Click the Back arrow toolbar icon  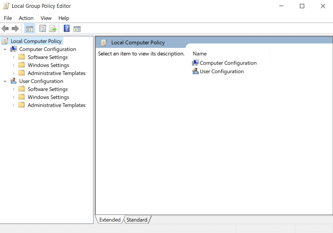click(x=5, y=28)
